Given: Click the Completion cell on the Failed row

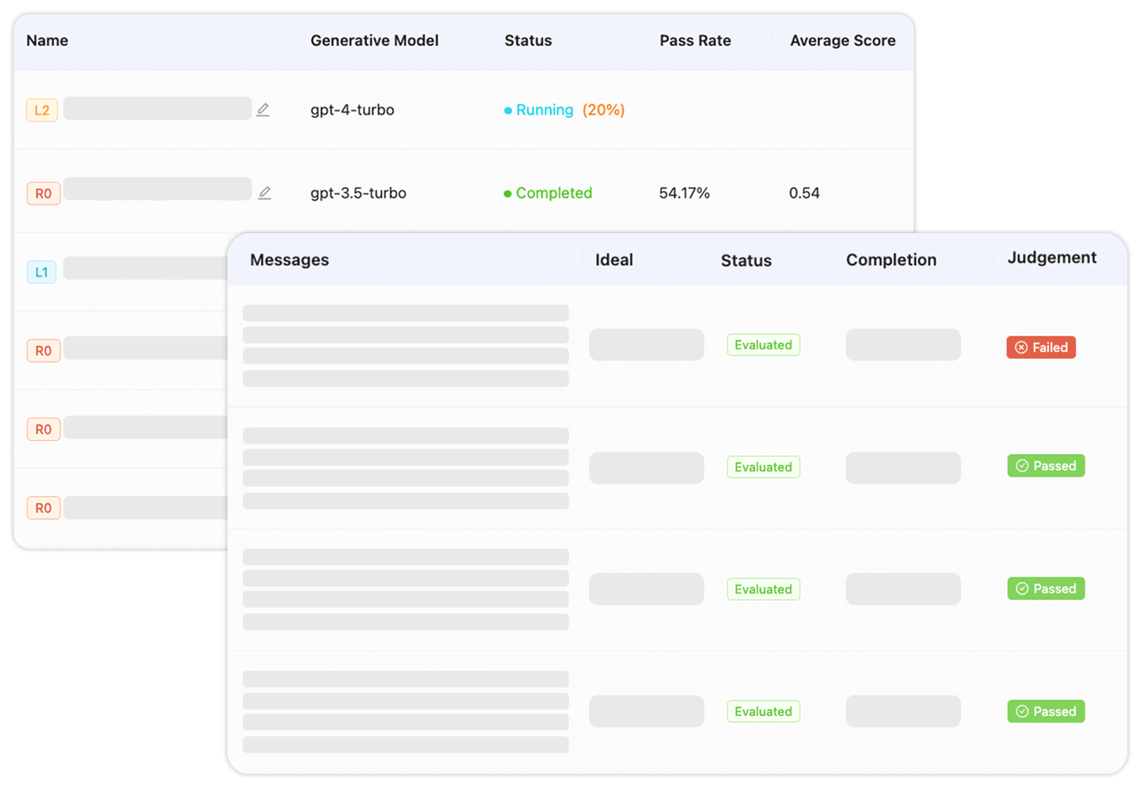Looking at the screenshot, I should (x=902, y=345).
